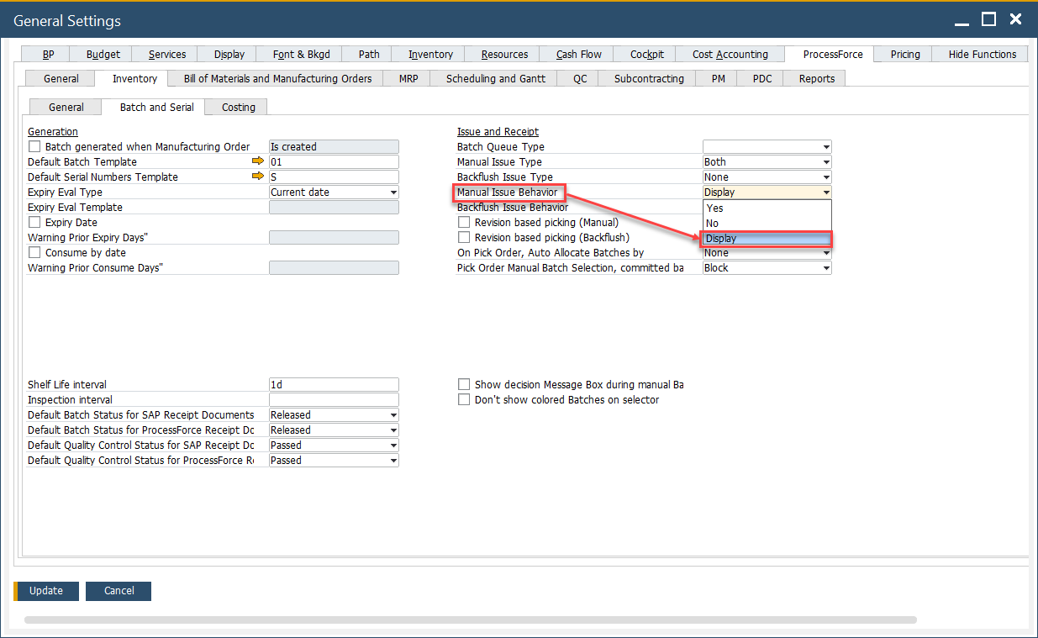Click the Update button
The image size is (1038, 638).
click(x=46, y=591)
